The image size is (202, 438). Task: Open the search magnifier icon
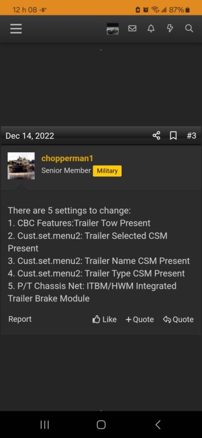point(189,28)
